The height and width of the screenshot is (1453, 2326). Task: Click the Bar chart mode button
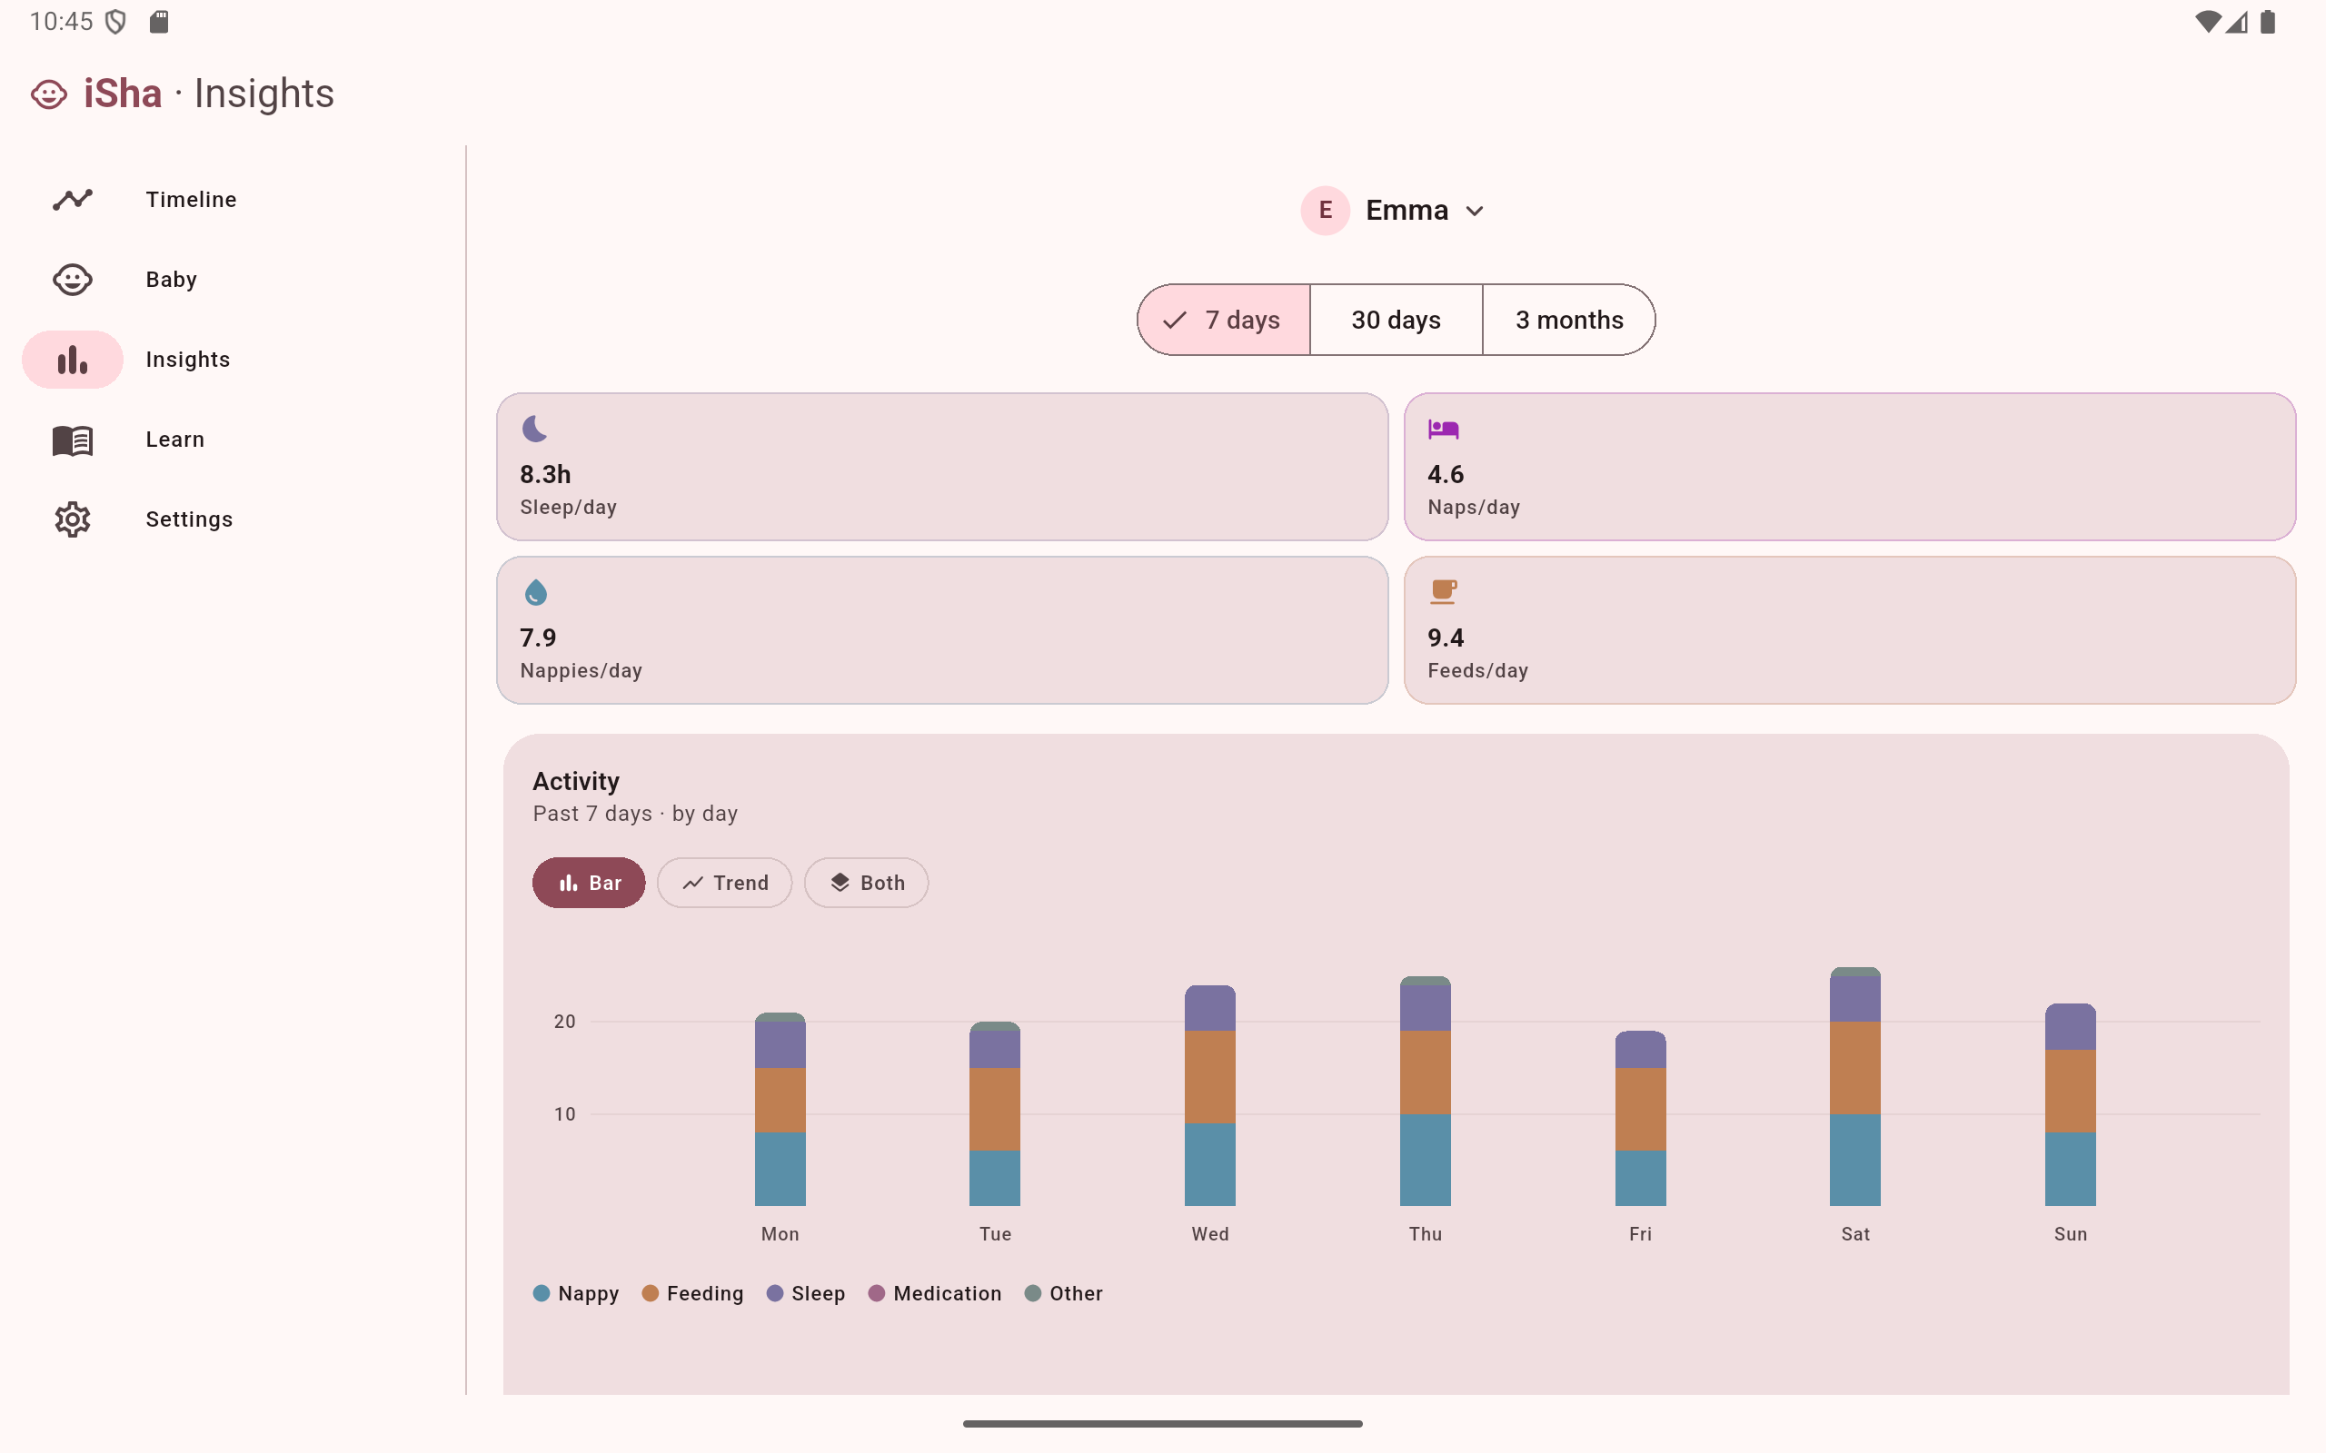(x=588, y=882)
